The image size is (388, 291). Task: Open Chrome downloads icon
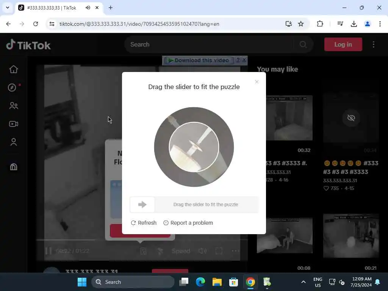(354, 24)
